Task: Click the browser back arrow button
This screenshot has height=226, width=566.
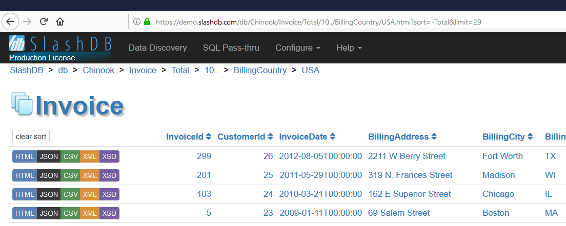Action: (x=10, y=21)
